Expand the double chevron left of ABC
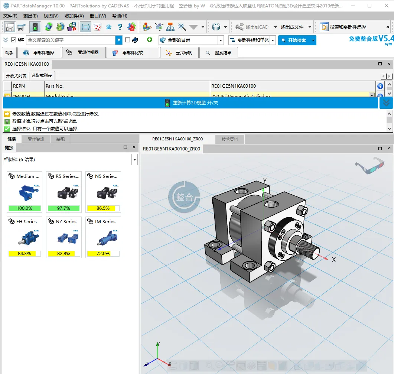Viewport: 394px width, 374px height. click(x=6, y=40)
